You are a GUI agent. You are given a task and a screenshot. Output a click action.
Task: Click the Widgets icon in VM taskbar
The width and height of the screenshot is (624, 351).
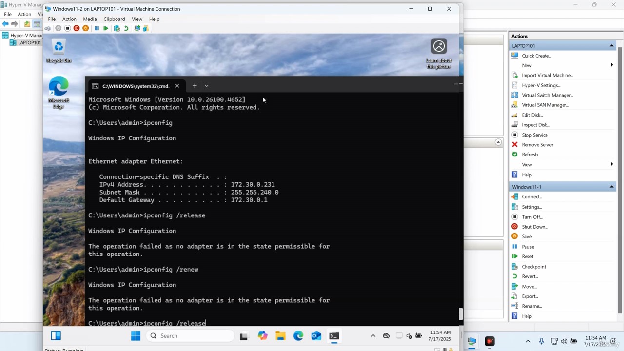pos(56,336)
